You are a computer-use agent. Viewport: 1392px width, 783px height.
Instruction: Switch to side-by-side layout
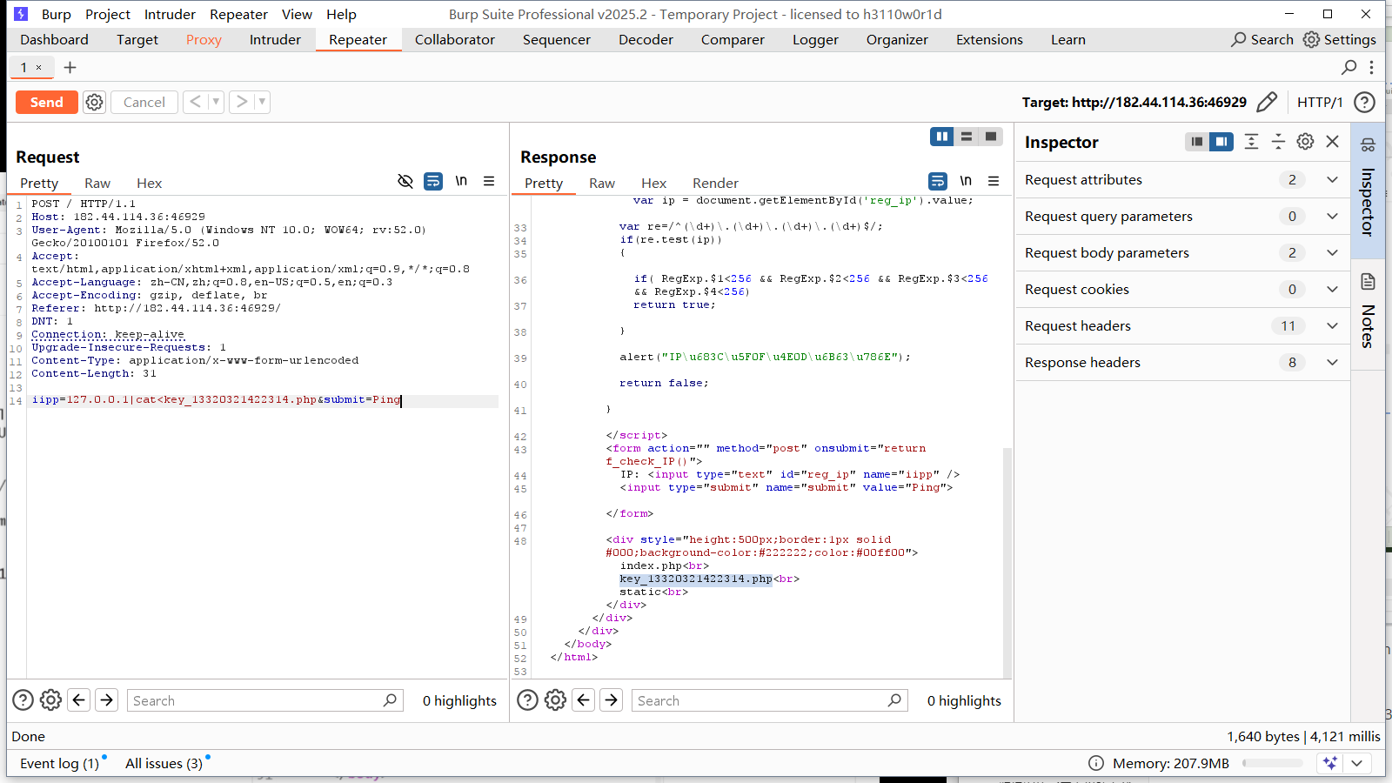(942, 137)
